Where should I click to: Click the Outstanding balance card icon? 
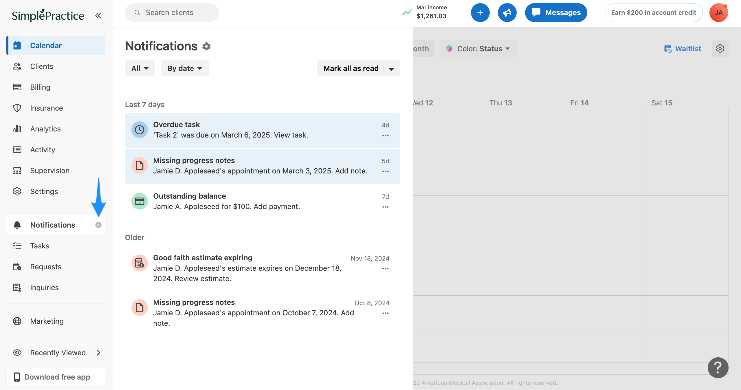pos(140,201)
